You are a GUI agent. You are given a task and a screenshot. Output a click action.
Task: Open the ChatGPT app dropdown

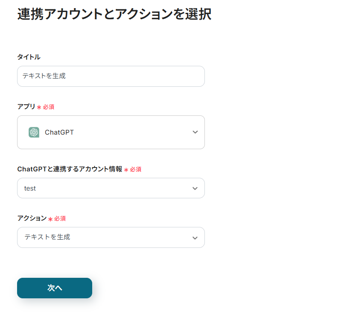pyautogui.click(x=111, y=132)
